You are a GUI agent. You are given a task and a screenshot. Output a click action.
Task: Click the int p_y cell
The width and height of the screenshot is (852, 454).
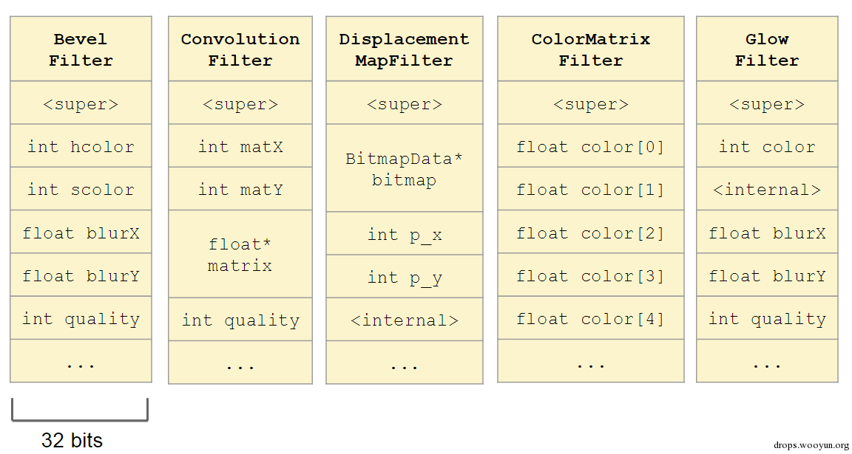point(405,276)
